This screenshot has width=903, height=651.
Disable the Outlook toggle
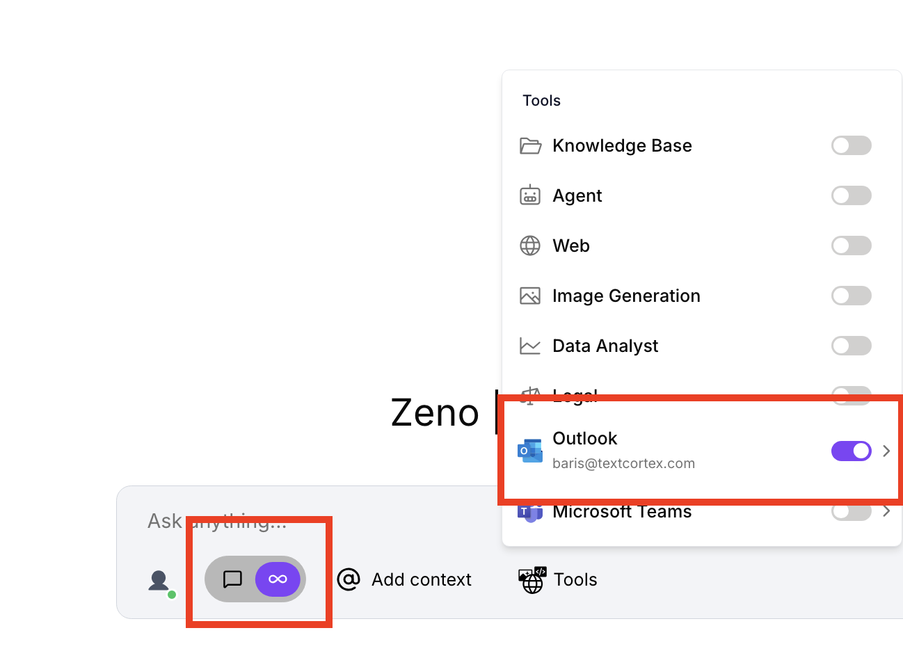click(851, 451)
